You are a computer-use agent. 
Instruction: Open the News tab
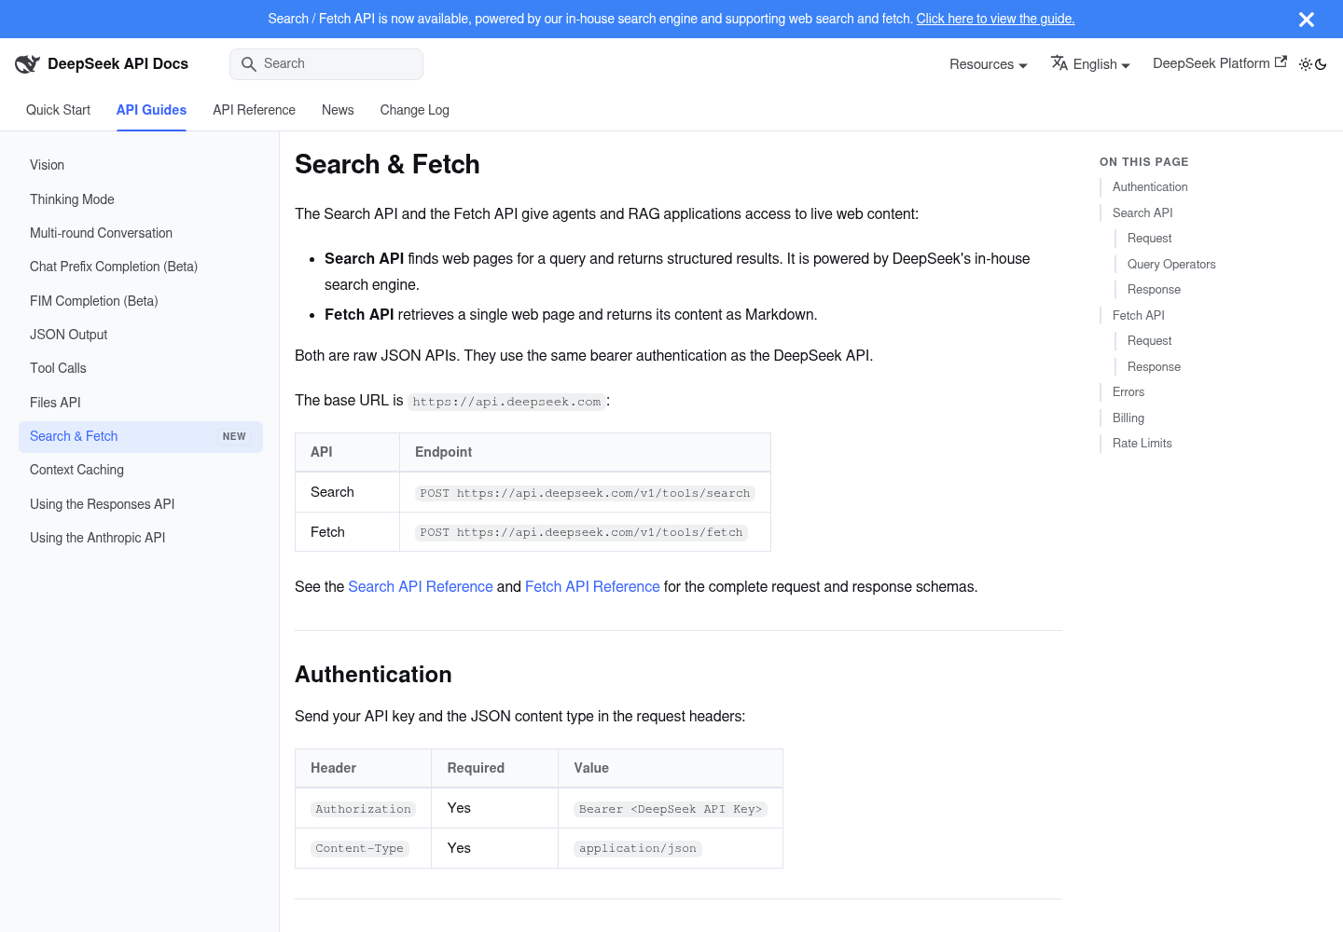(x=338, y=110)
